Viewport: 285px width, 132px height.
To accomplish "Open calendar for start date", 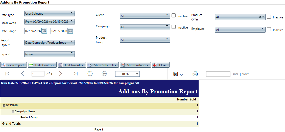I will [44, 31].
